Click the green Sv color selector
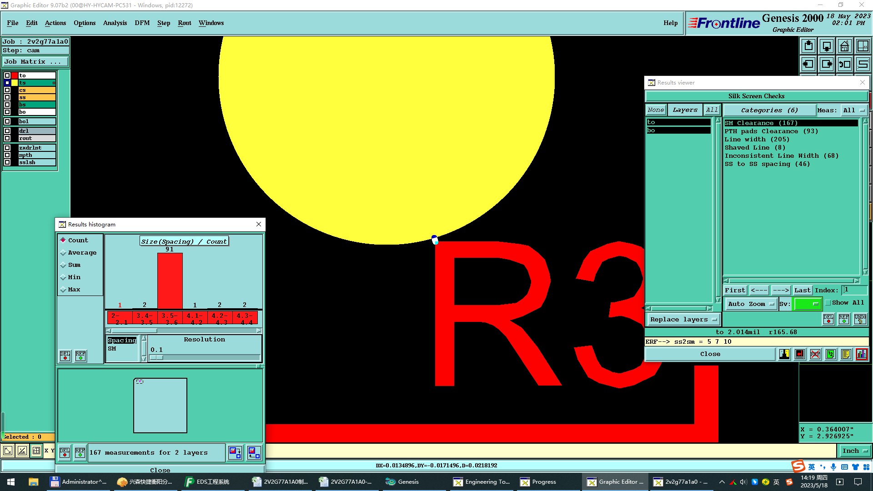This screenshot has height=491, width=873. (807, 304)
